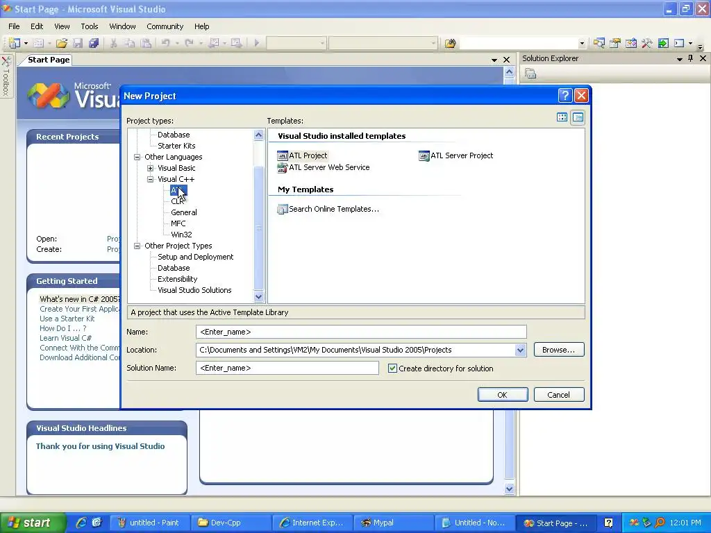Click the Find in Files toolbar icon

pyautogui.click(x=450, y=43)
